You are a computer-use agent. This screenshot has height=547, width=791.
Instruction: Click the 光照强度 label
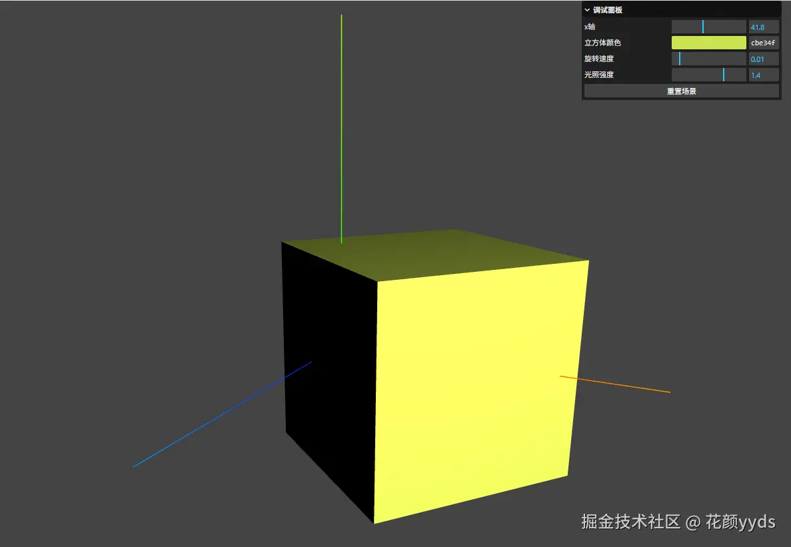(599, 75)
